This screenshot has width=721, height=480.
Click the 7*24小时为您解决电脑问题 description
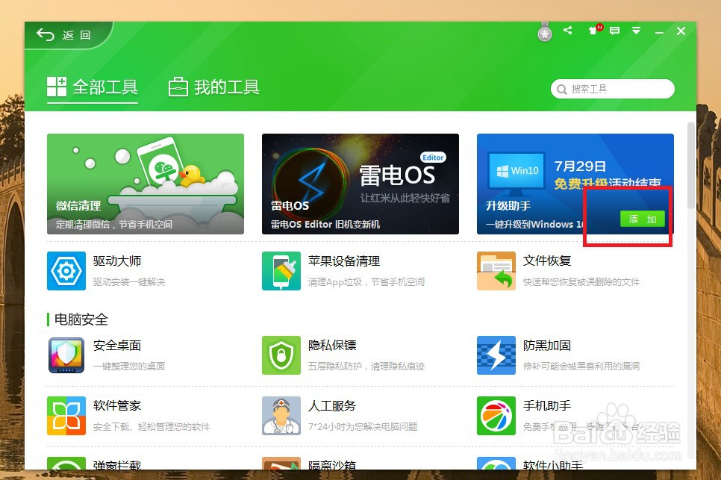[x=363, y=427]
